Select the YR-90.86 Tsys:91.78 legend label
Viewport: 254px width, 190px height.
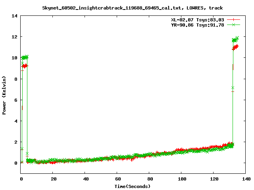pyautogui.click(x=198, y=25)
